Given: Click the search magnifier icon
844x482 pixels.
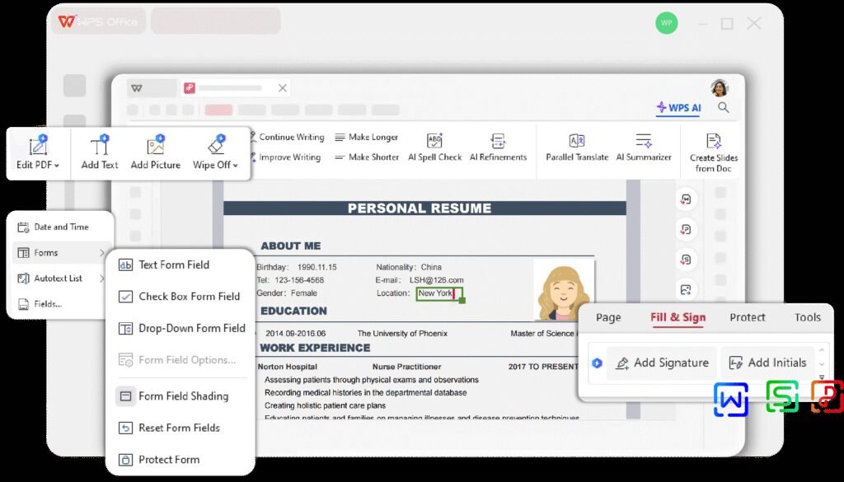Looking at the screenshot, I should (x=723, y=108).
